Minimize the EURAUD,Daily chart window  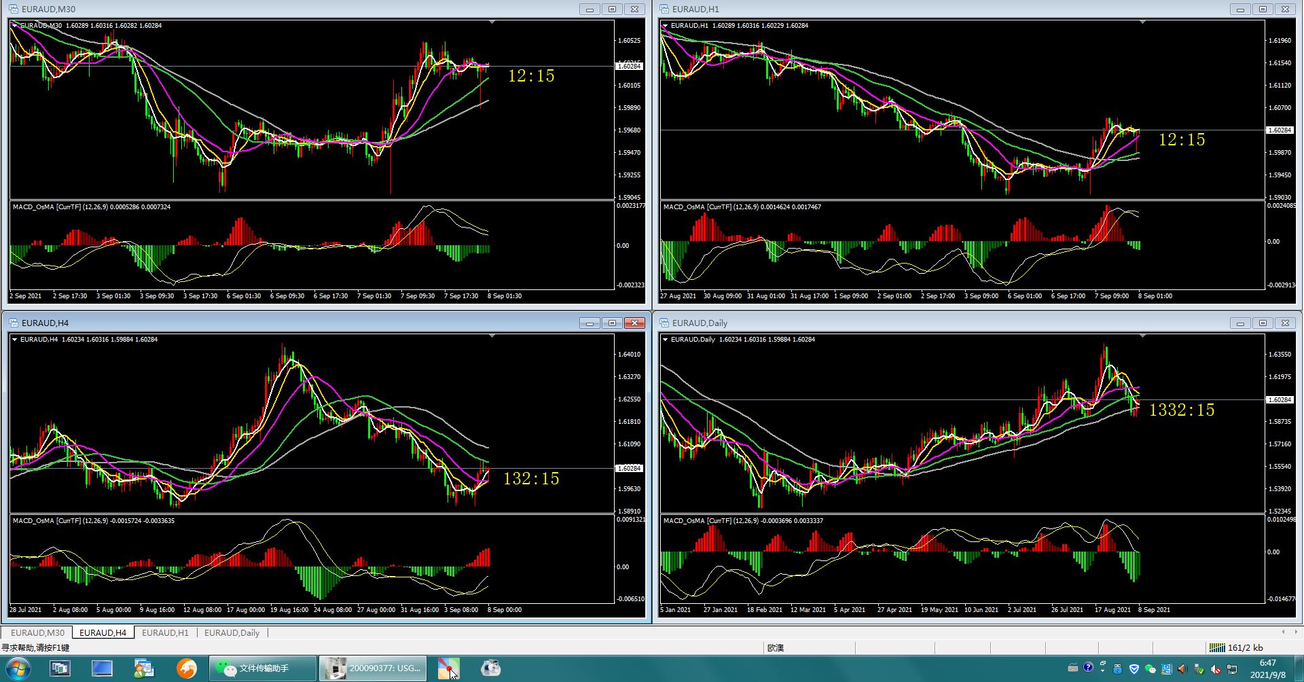[1240, 323]
